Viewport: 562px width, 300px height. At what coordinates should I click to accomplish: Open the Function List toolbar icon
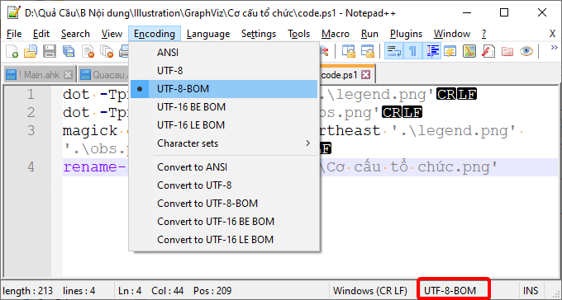coord(488,51)
